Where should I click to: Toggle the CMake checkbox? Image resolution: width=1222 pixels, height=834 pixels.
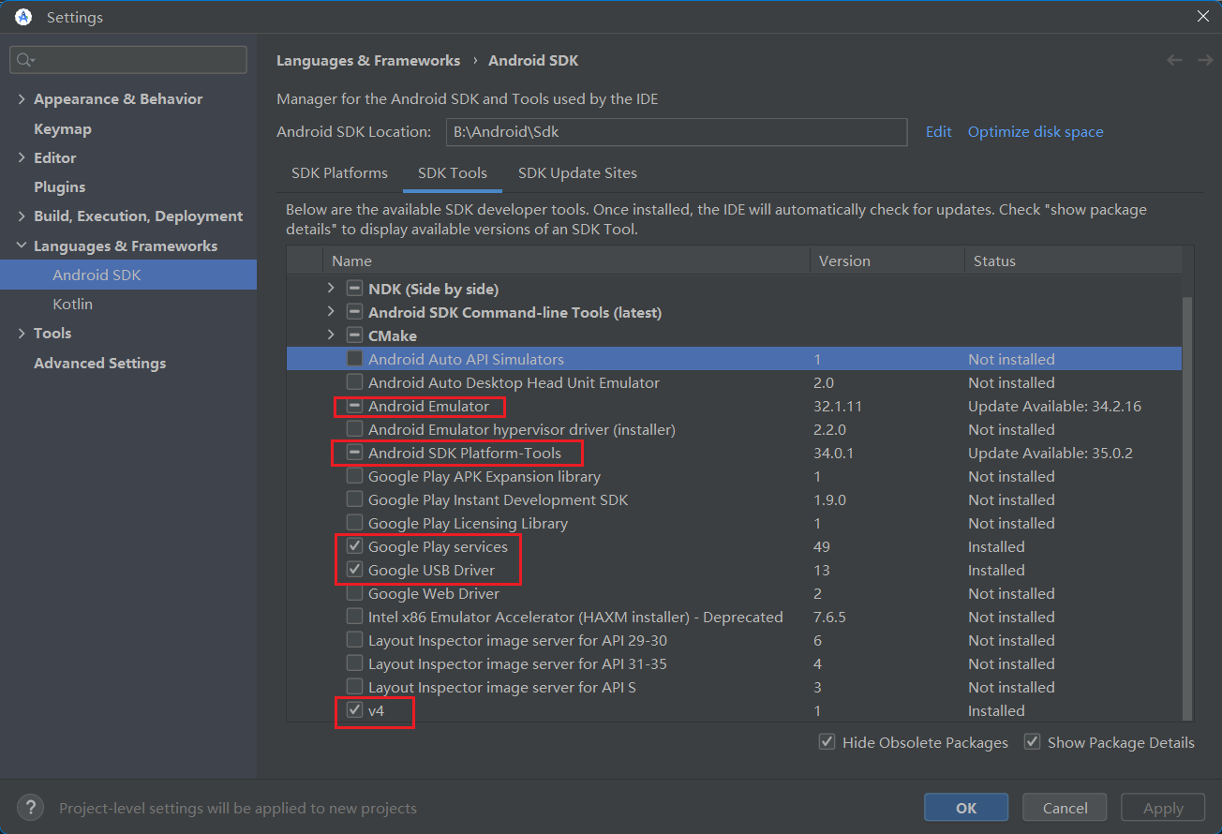pyautogui.click(x=354, y=335)
